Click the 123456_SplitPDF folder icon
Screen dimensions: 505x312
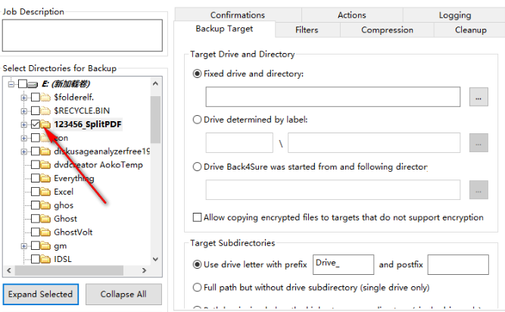[46, 124]
